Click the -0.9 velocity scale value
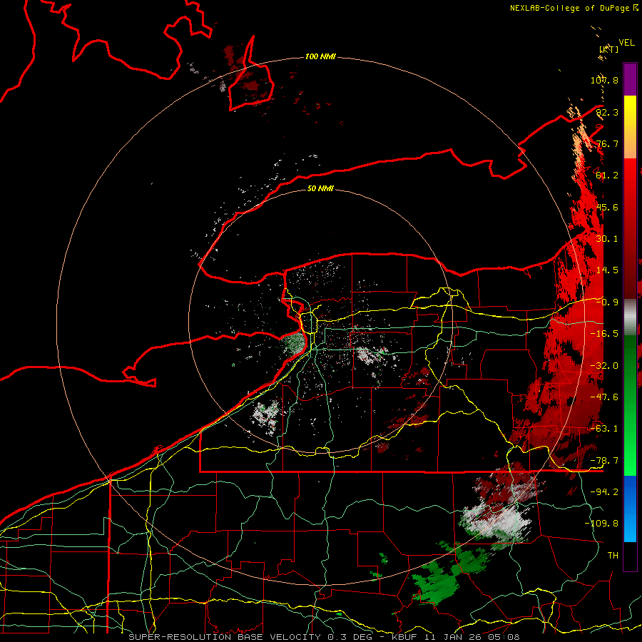The height and width of the screenshot is (642, 642). point(607,302)
